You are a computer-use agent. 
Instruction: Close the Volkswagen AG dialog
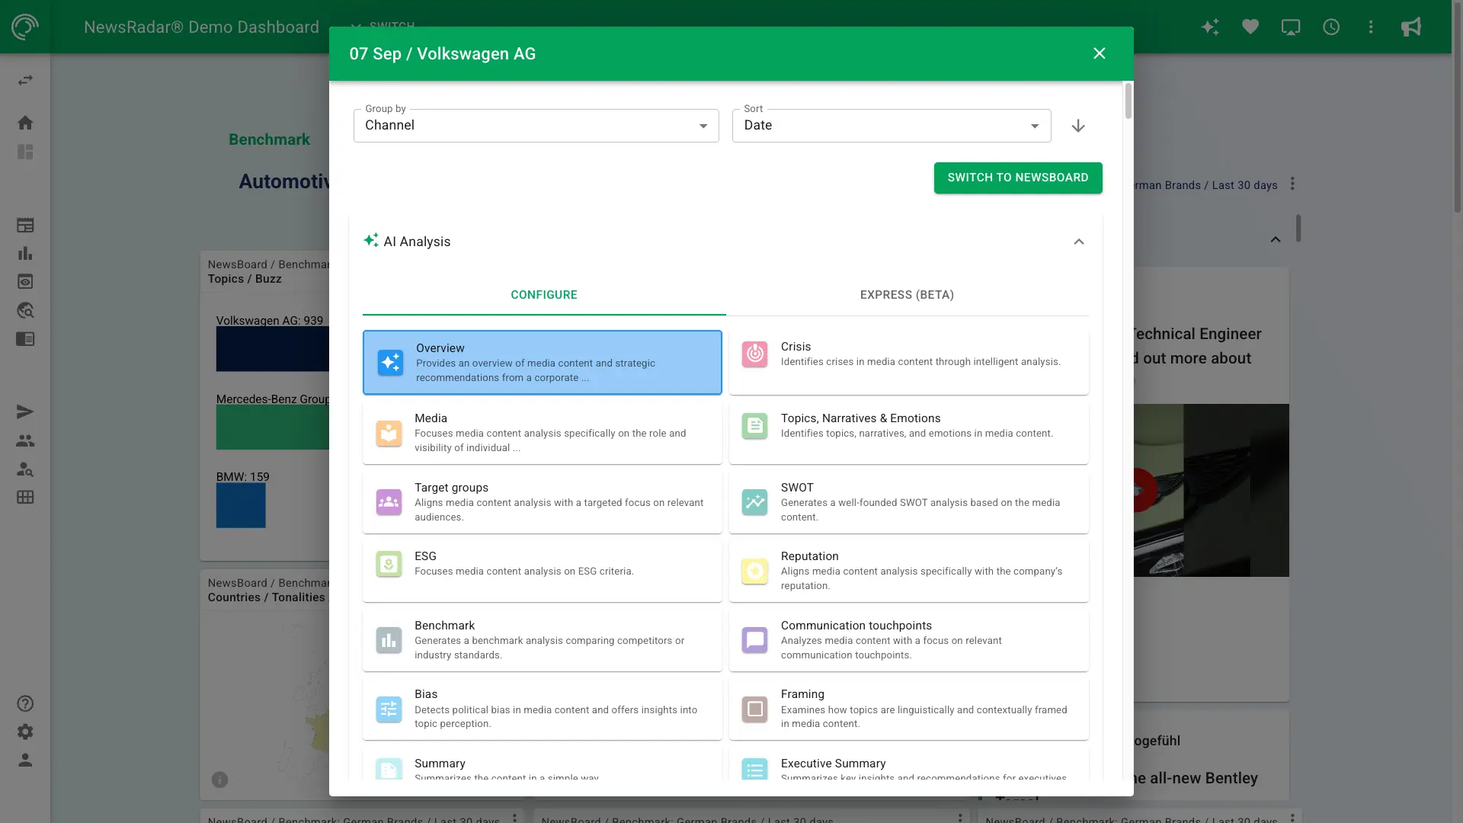point(1099,53)
